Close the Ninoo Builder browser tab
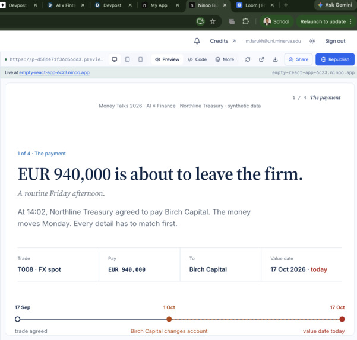Image resolution: width=357 pixels, height=340 pixels. tap(225, 5)
